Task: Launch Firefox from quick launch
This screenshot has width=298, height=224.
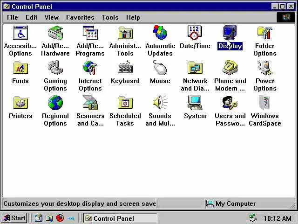Action: pyautogui.click(x=60, y=218)
